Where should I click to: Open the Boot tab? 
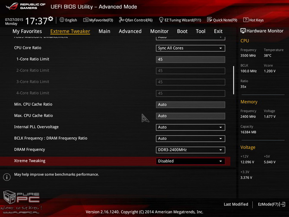[182, 31]
